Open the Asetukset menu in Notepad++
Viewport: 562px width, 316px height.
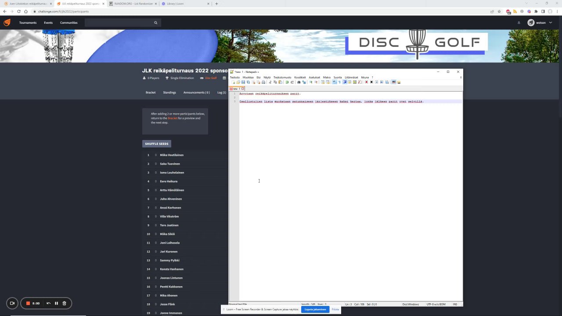pos(314,77)
